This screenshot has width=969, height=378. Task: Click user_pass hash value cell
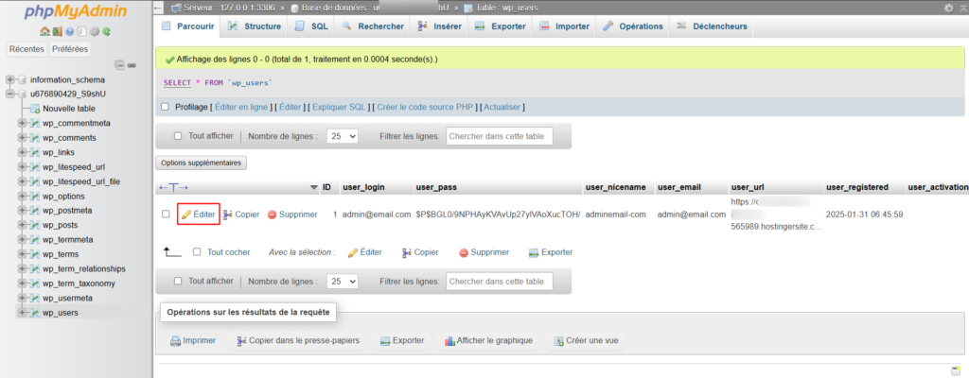(498, 215)
